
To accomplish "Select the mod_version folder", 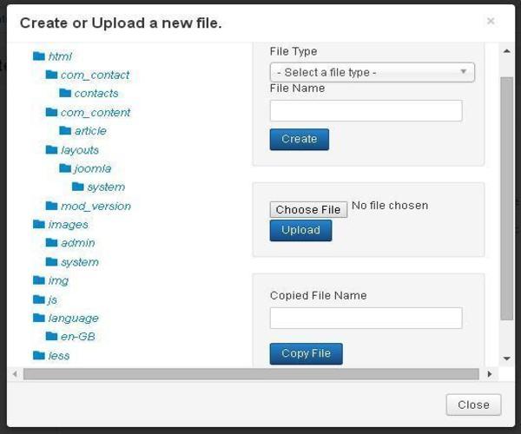I will pos(96,206).
